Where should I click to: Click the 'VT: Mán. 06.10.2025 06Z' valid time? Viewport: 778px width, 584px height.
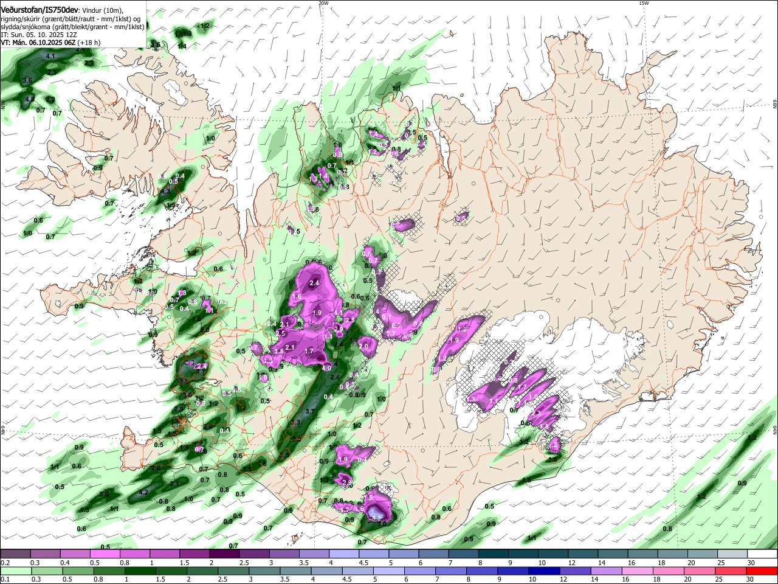(38, 43)
